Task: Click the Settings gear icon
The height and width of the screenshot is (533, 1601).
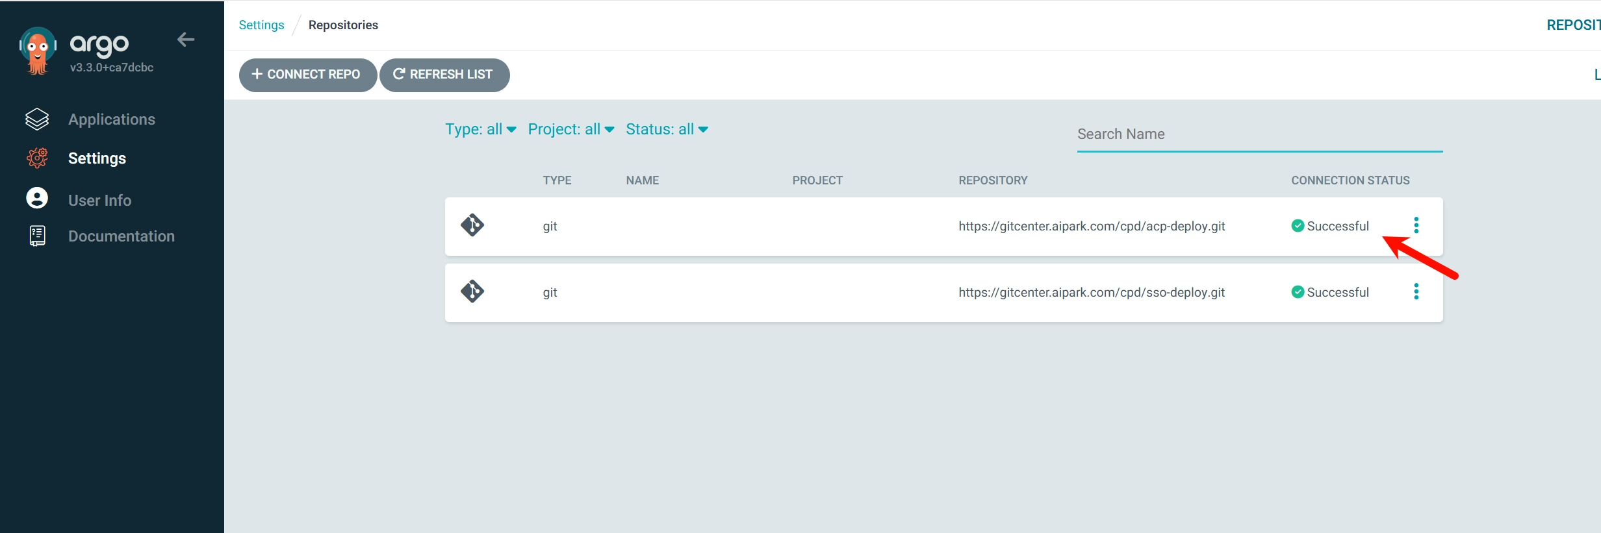Action: pyautogui.click(x=37, y=158)
